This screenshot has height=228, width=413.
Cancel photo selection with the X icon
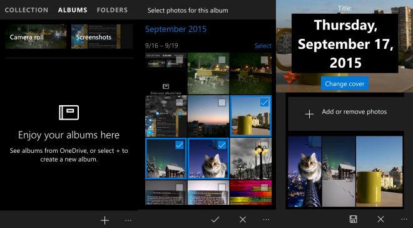point(243,219)
